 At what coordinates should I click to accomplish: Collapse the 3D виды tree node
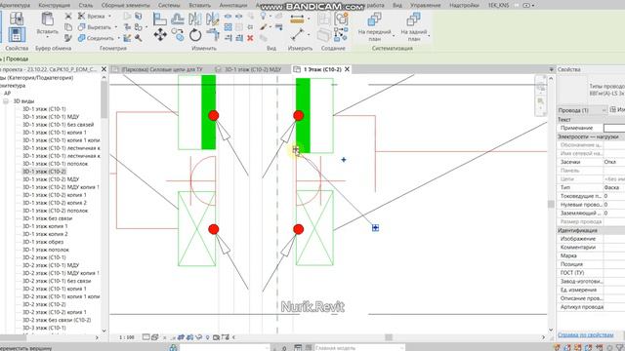[6, 101]
